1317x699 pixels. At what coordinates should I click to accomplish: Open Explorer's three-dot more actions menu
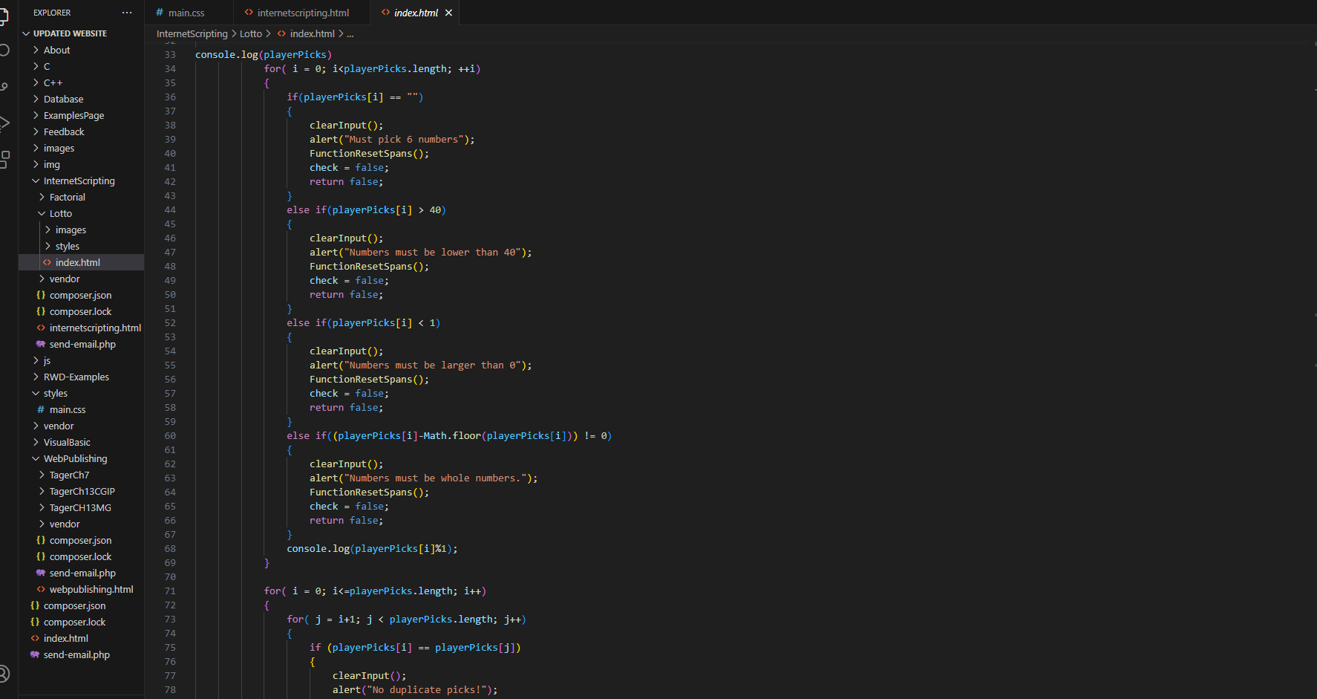(127, 13)
